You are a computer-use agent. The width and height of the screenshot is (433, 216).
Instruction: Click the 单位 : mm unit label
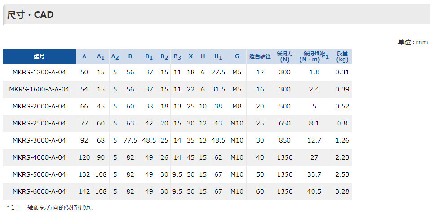413,43
